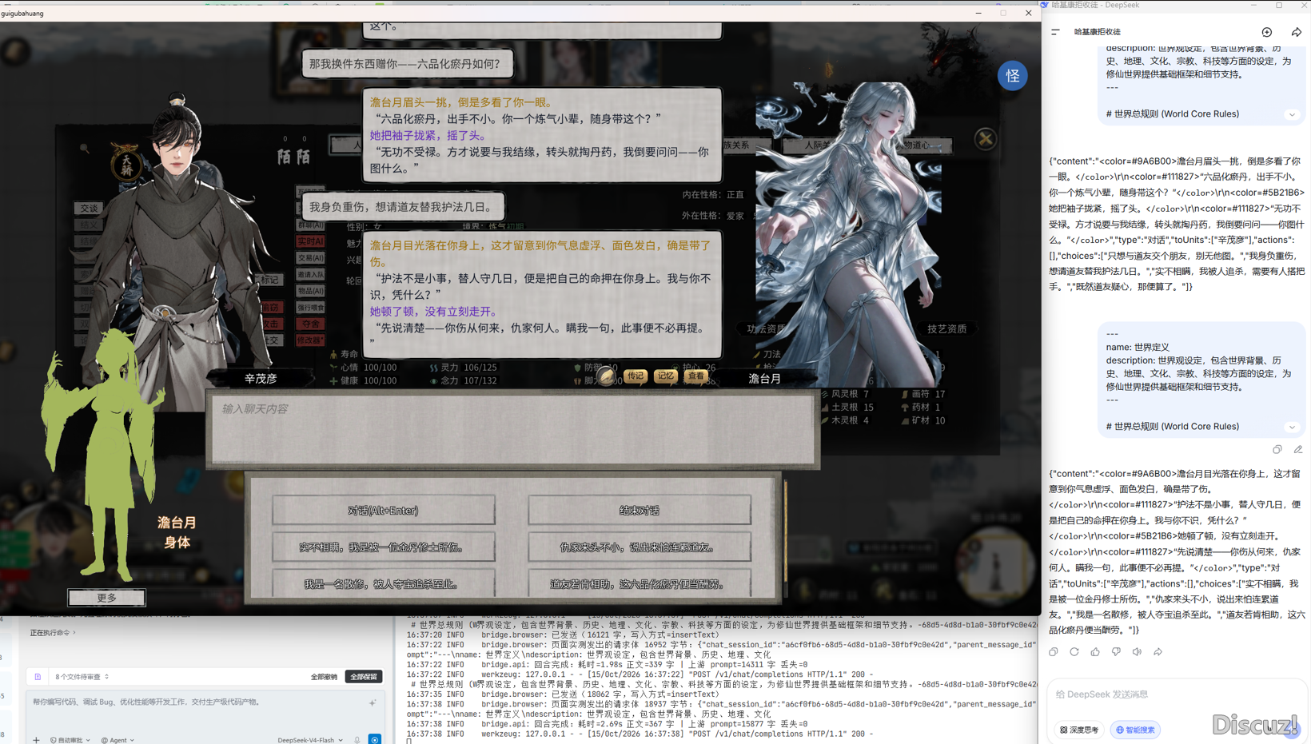The height and width of the screenshot is (744, 1311).
Task: Choose reply 我是一名散修，被人夺宝追杀至此
Action: click(x=384, y=584)
